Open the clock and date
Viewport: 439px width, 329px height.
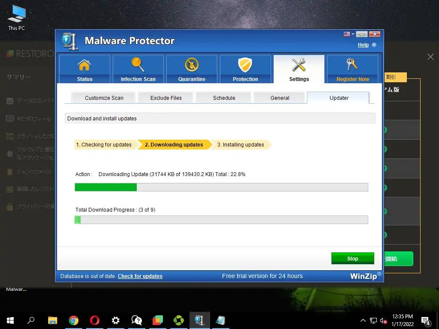[x=402, y=320]
